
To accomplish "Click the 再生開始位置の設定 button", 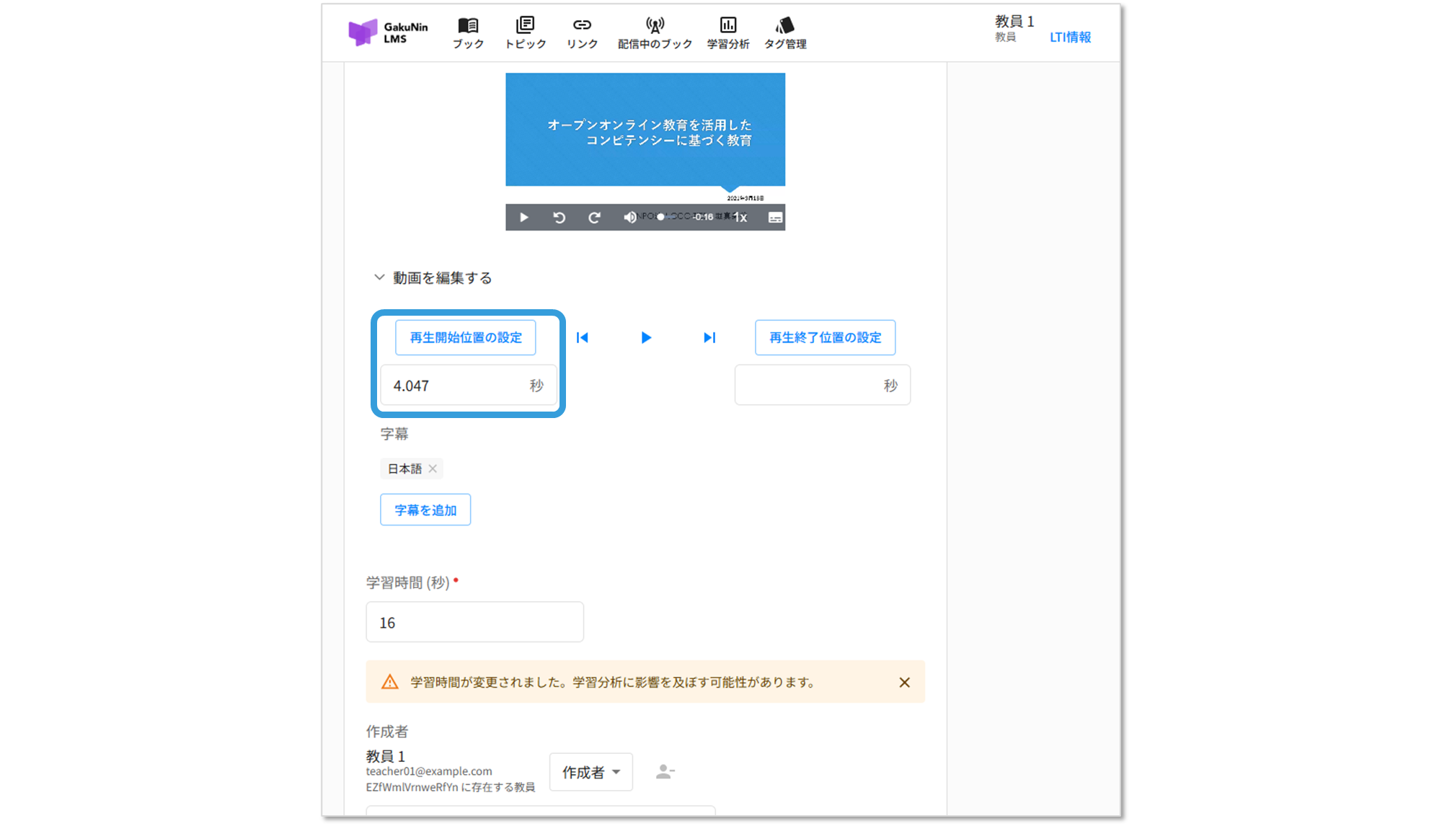I will pyautogui.click(x=465, y=337).
